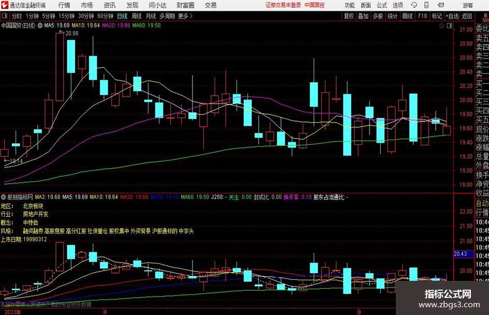Click the 复权 button
Viewport: 489px width, 315px height.
click(x=349, y=16)
